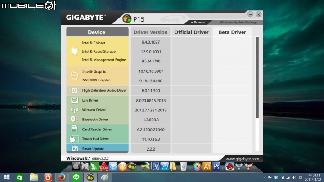
Task: Open the Paint palette taskbar icon
Action: (x=104, y=177)
